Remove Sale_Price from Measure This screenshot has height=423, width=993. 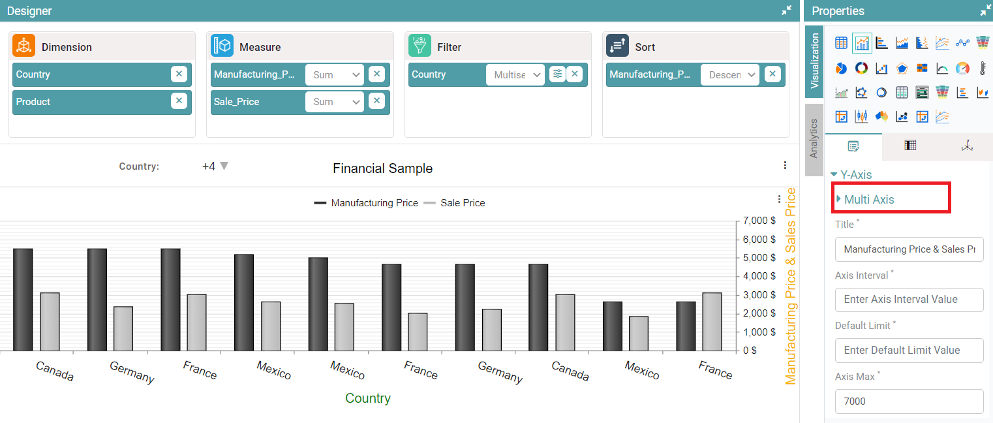coord(376,101)
